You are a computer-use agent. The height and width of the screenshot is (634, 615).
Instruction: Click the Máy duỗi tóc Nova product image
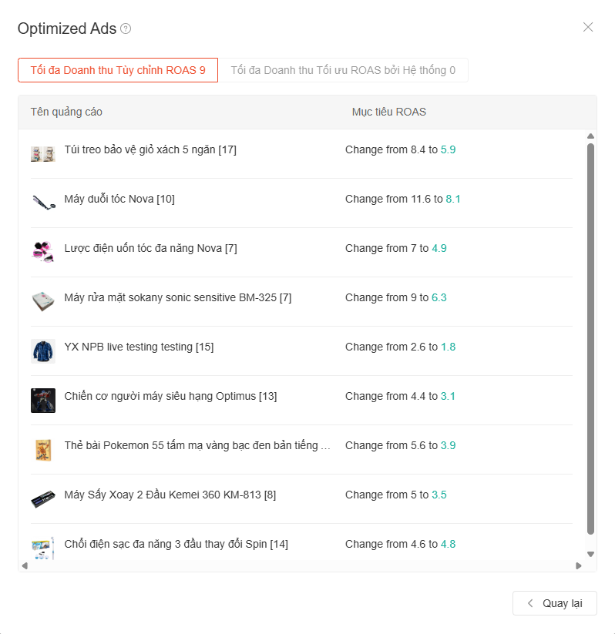click(43, 202)
